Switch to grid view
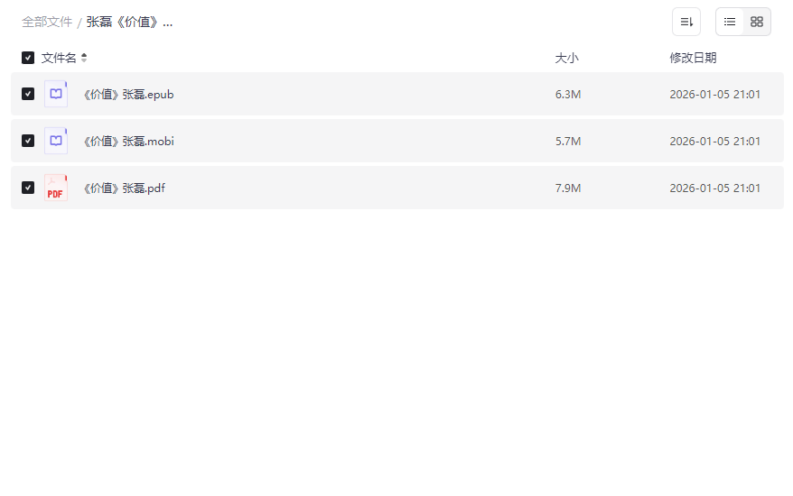 757,22
